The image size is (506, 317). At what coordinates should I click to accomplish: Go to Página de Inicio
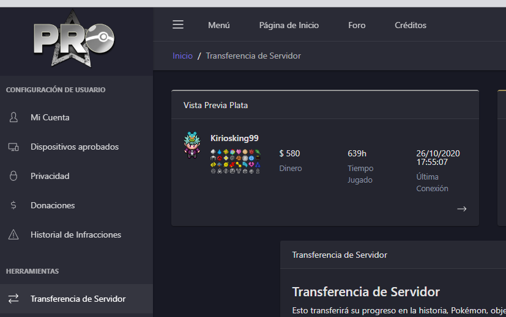pos(289,25)
